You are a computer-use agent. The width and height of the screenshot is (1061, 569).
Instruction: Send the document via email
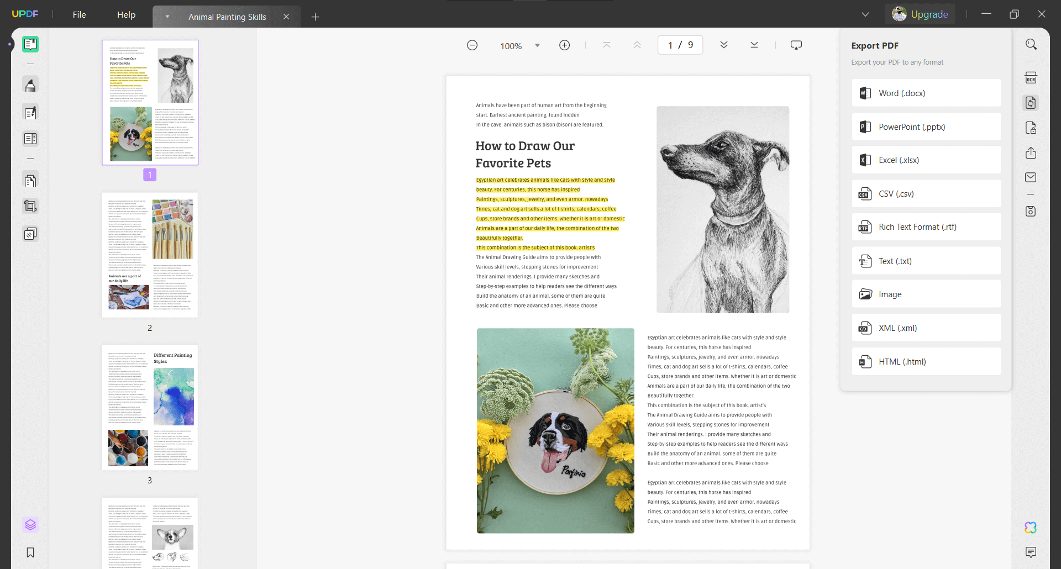tap(1031, 177)
